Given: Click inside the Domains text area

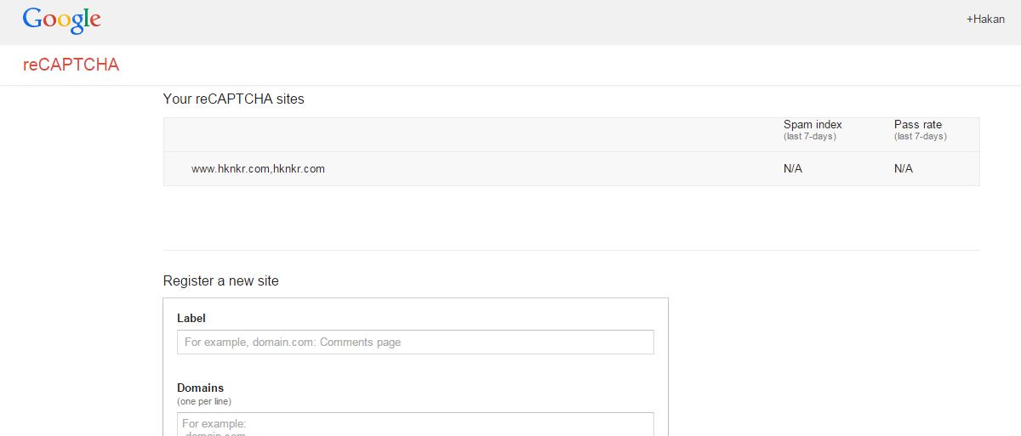Looking at the screenshot, I should pos(415,424).
